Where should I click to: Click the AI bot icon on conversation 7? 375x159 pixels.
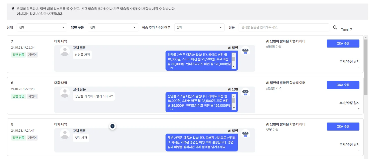(x=245, y=51)
